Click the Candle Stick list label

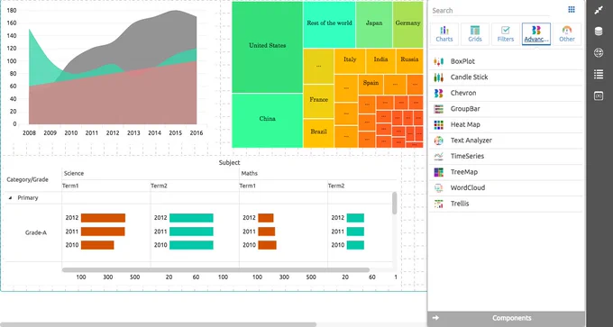469,77
